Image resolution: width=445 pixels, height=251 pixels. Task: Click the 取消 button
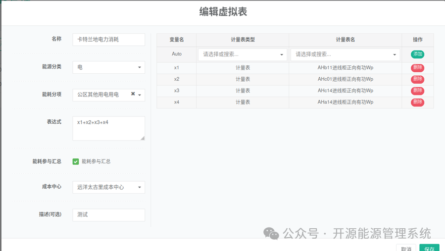click(406, 248)
